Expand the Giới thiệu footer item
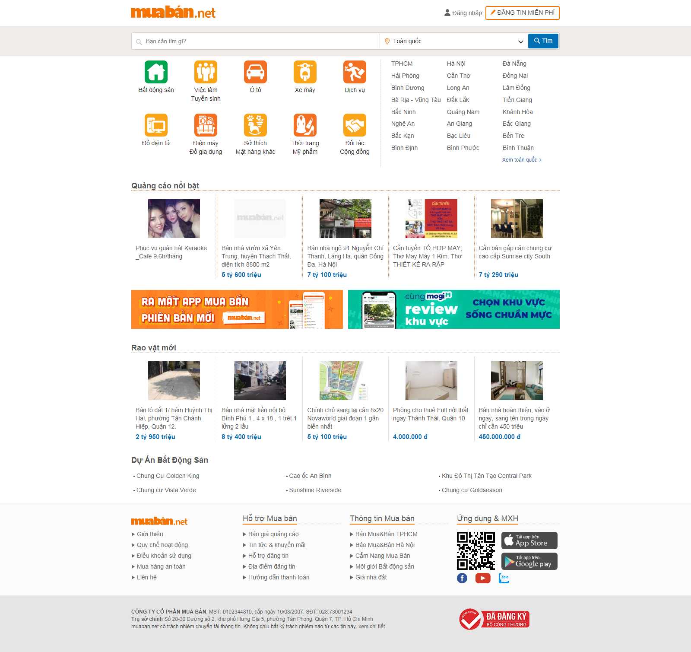Viewport: 691px width, 652px height. coord(150,534)
